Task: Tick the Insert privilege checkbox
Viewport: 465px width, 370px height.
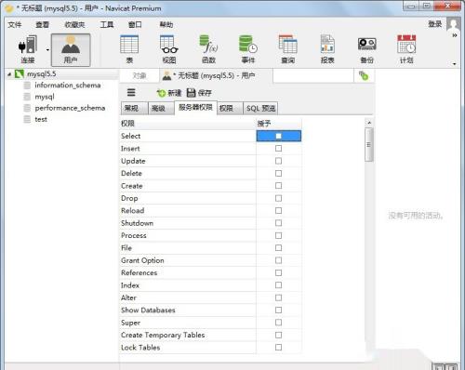Action: [278, 149]
